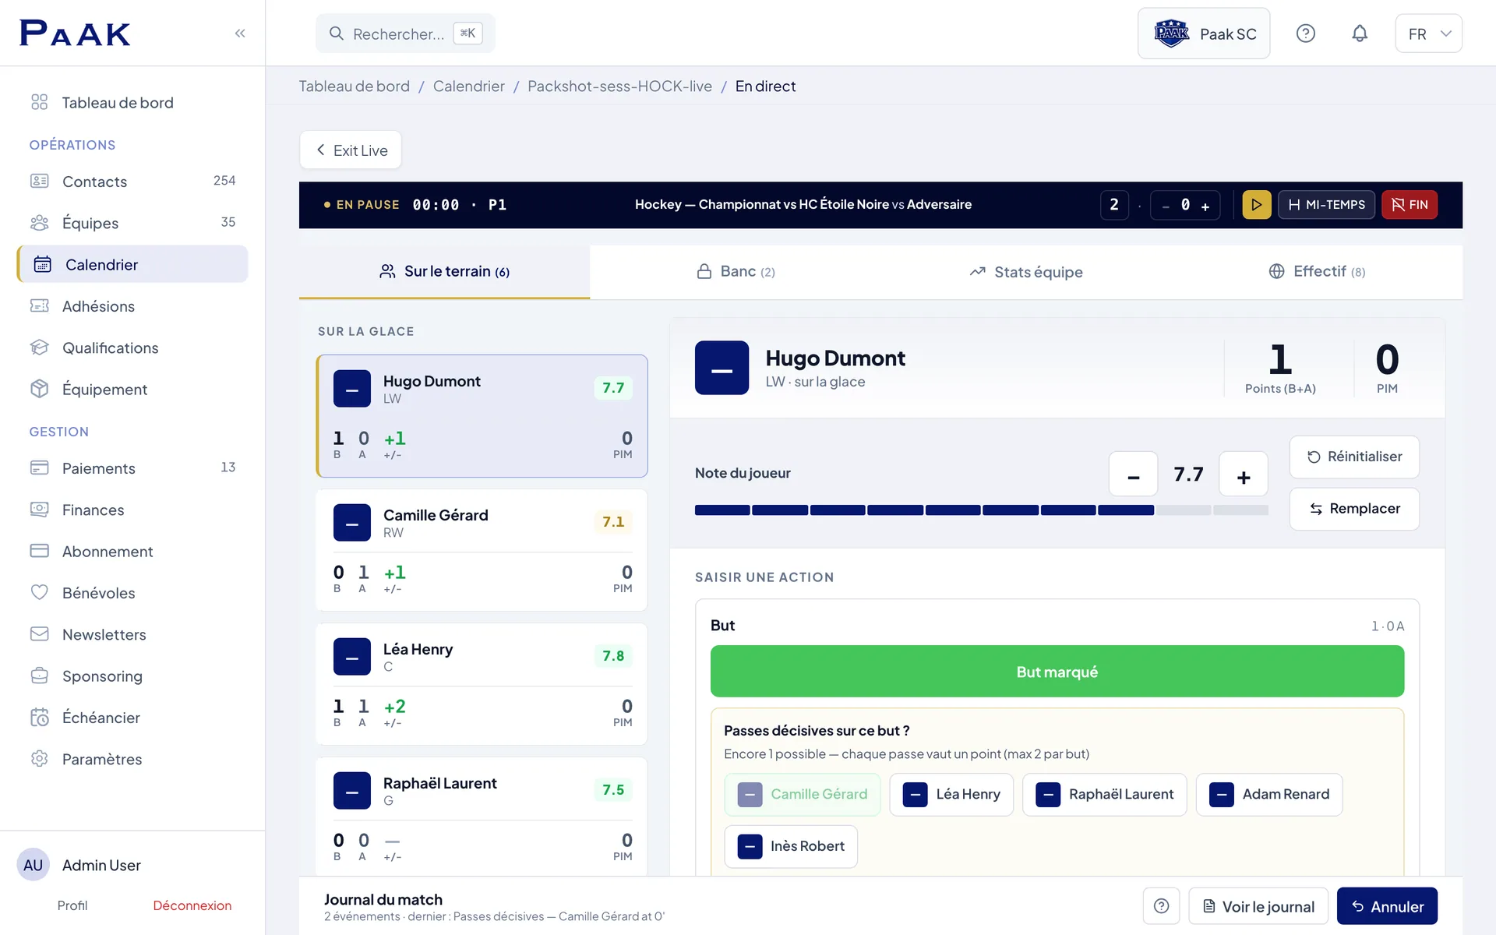
Task: Click green But marqué button
Action: click(1057, 672)
